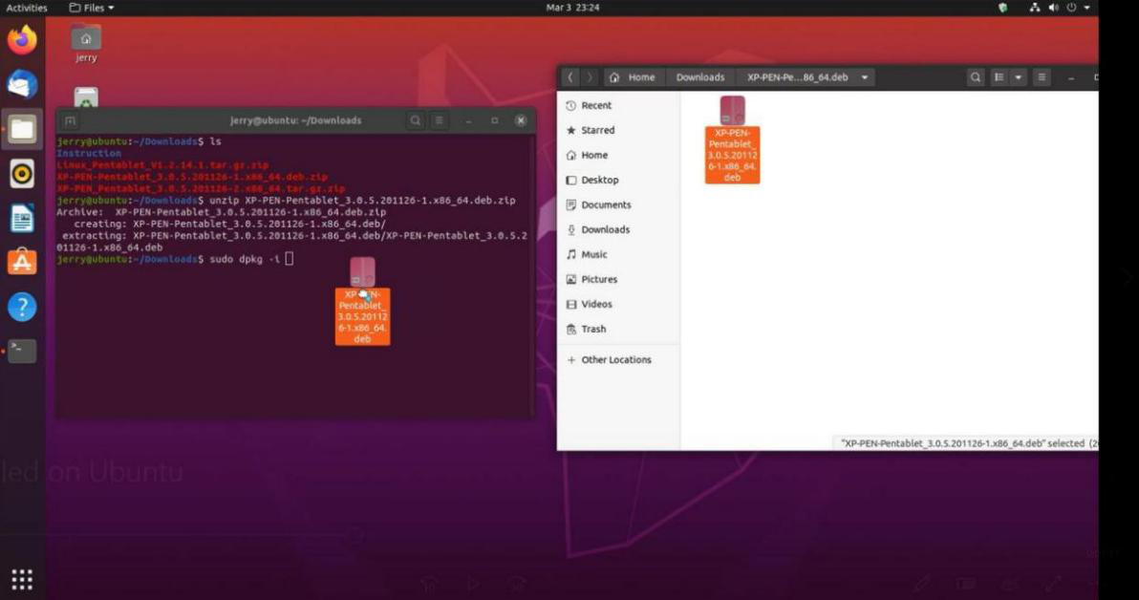Screen dimensions: 1139x600
Task: Open the Files window hamburger menu
Action: tap(1042, 77)
